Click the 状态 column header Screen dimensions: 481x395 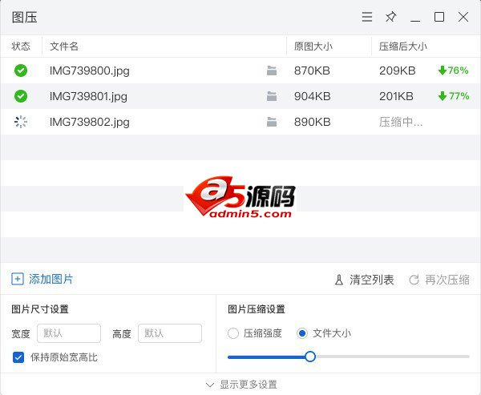21,46
